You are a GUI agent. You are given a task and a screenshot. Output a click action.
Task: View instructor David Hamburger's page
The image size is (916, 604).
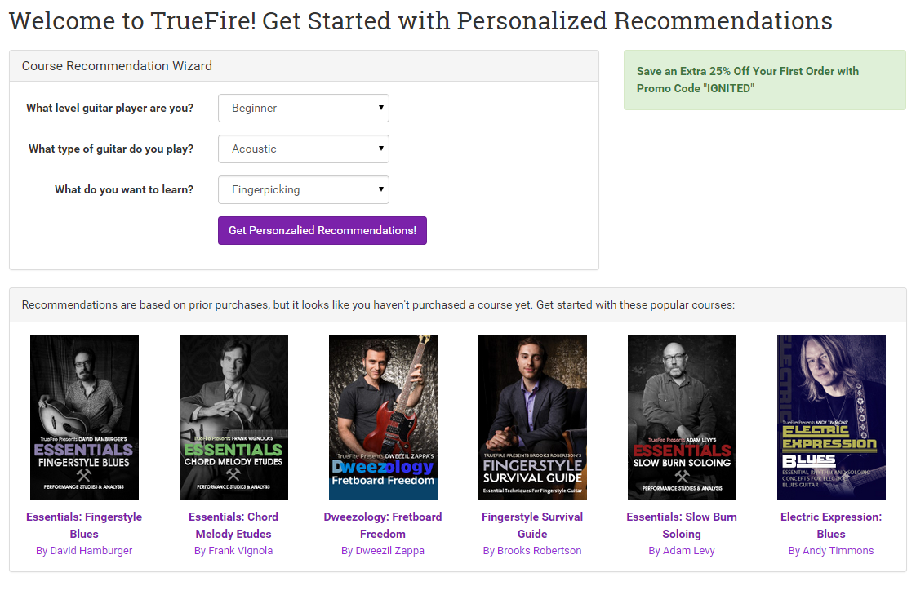pyautogui.click(x=84, y=551)
